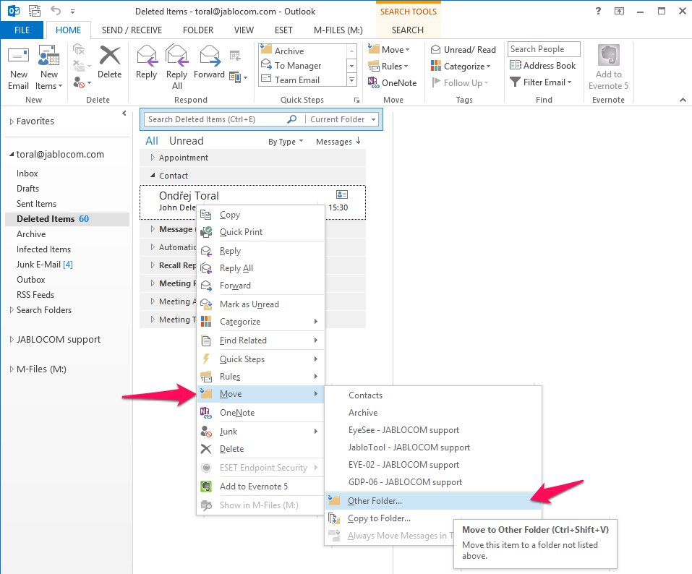The width and height of the screenshot is (692, 574).
Task: Open the By Type arrangement dropdown
Action: 286,142
